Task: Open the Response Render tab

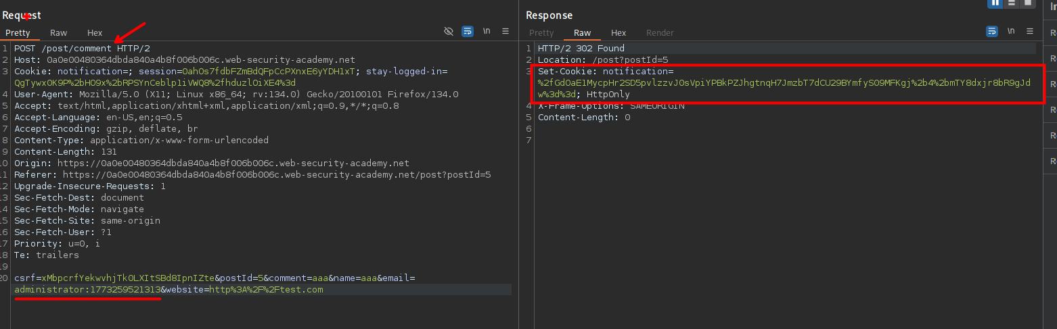Action: pos(660,32)
